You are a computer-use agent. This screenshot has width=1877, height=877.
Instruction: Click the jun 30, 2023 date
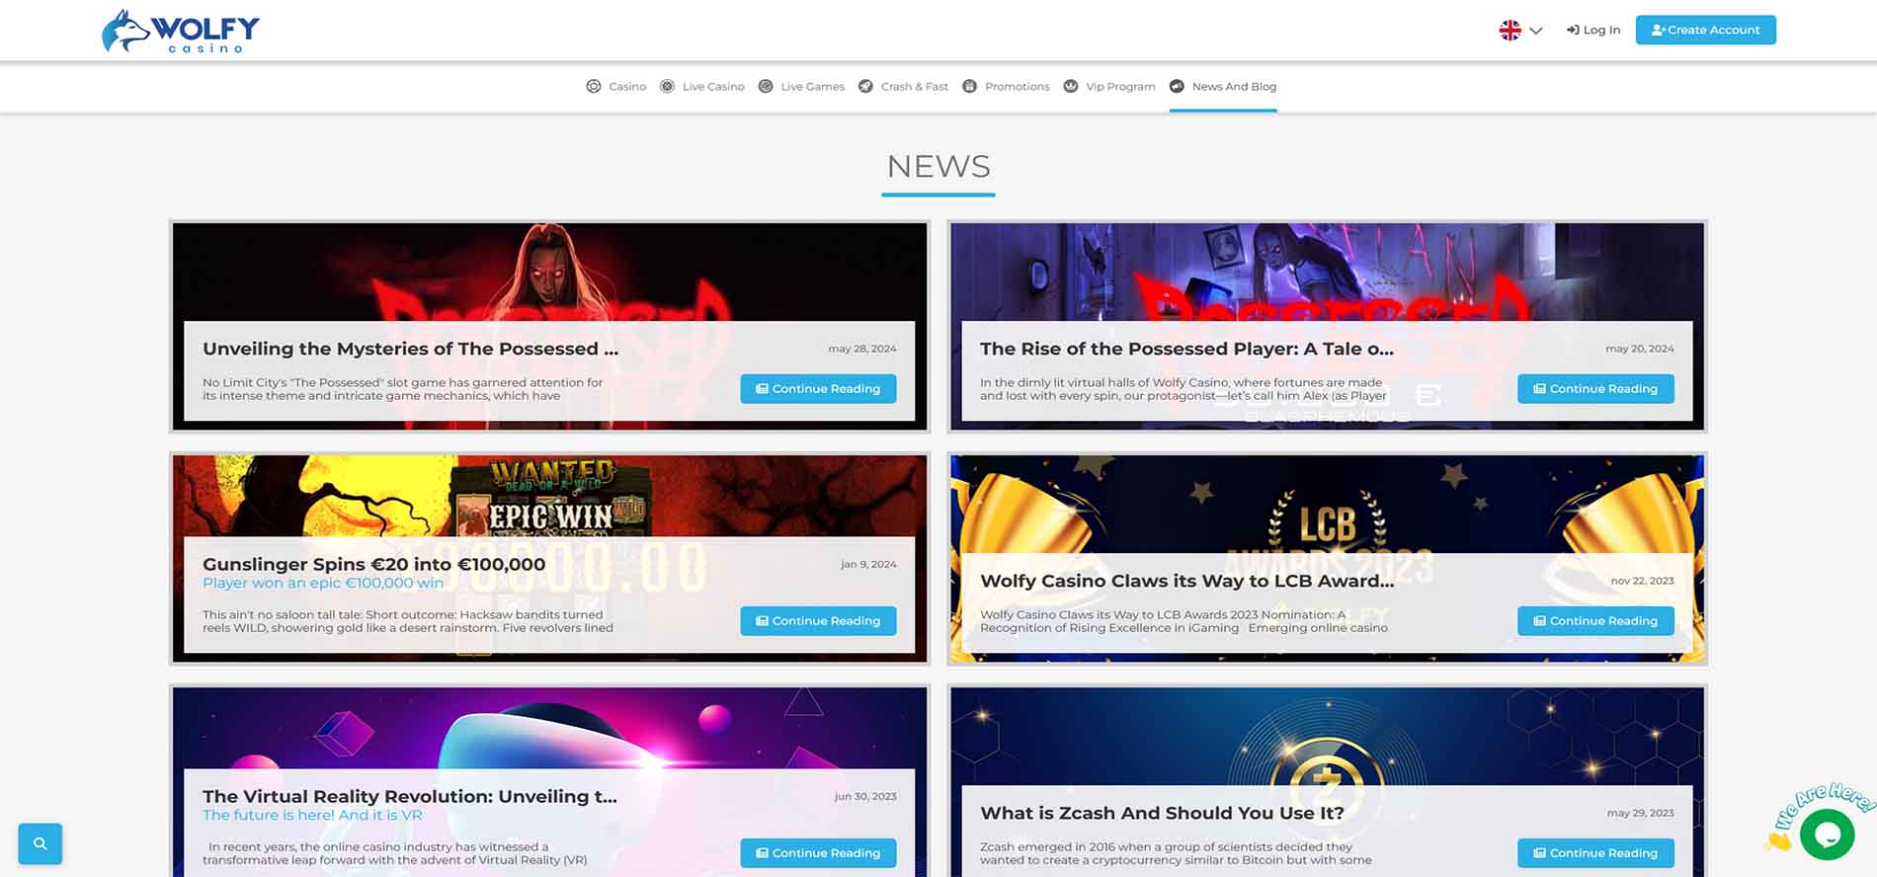[x=865, y=796]
